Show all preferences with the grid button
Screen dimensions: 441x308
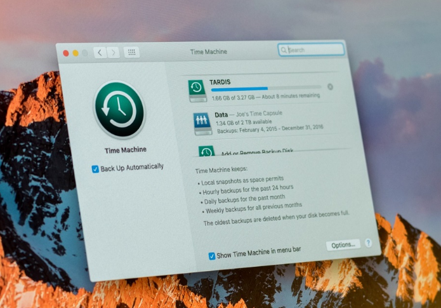coord(131,52)
